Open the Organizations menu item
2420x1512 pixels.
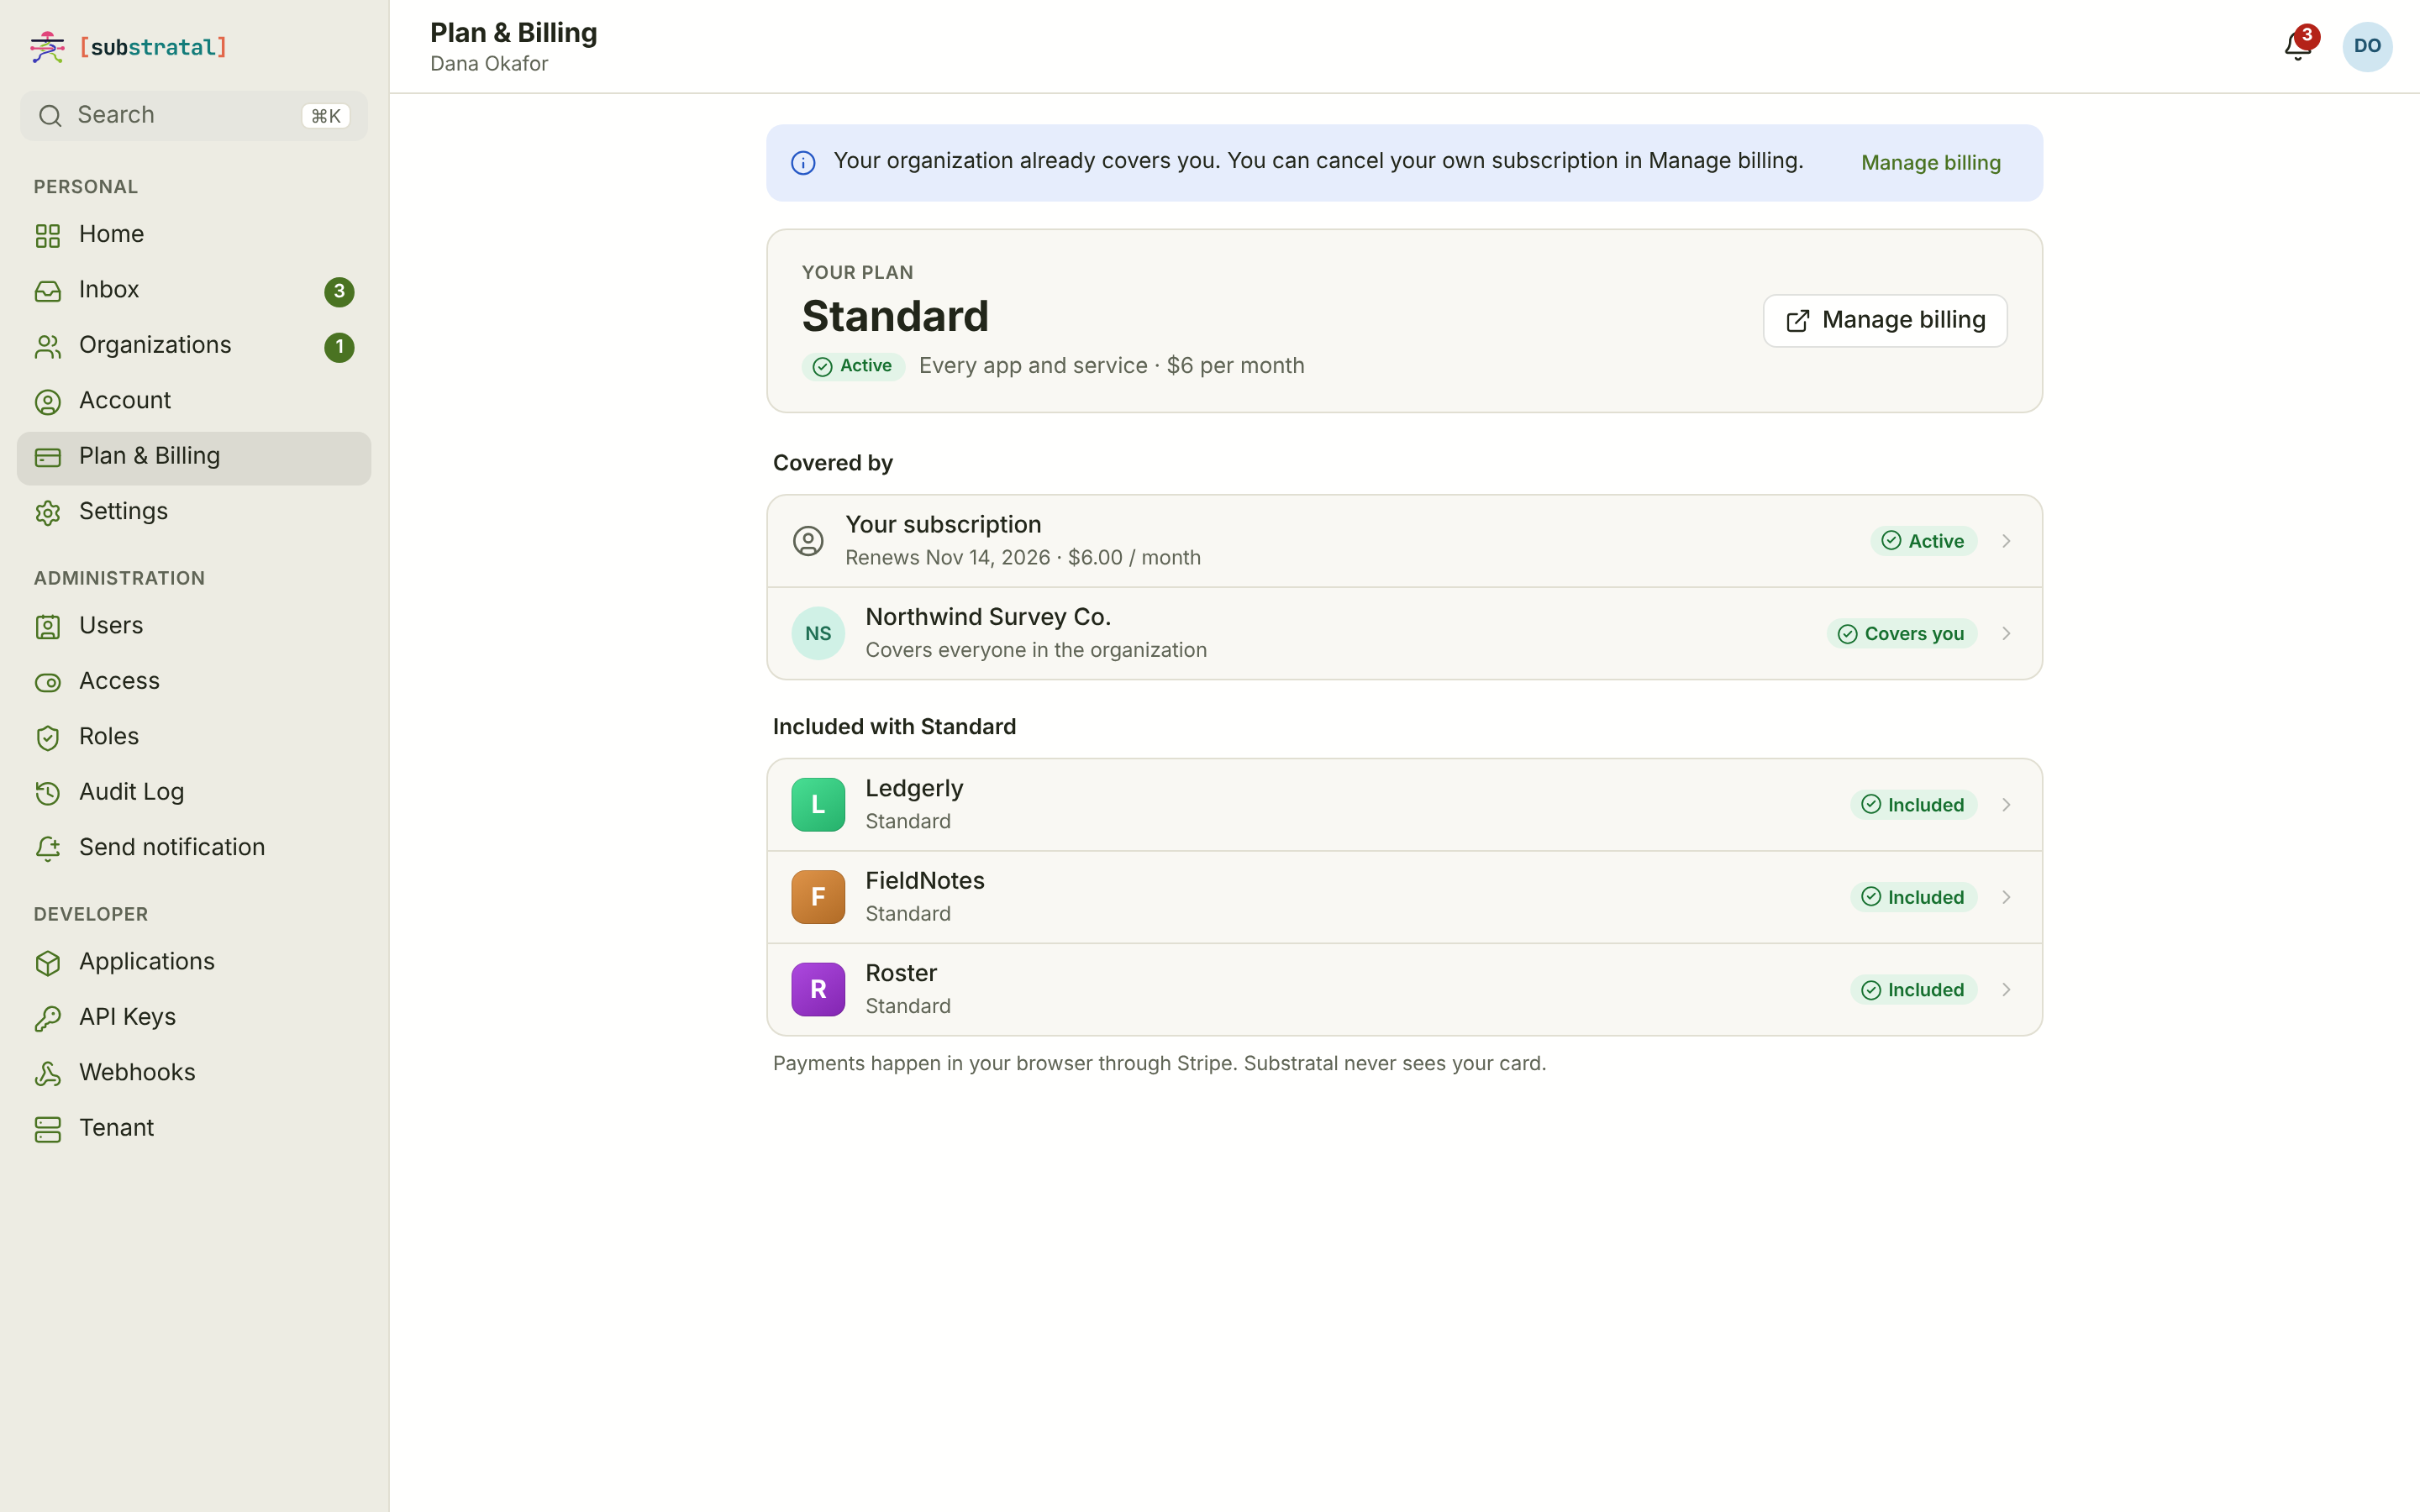[x=194, y=346]
